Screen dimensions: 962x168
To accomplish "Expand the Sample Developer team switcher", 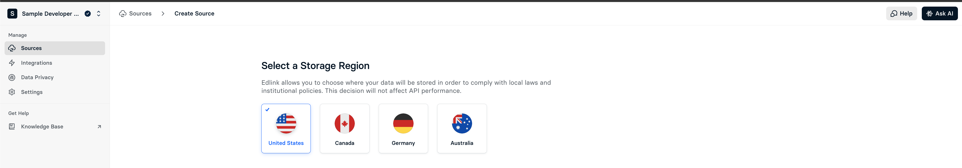I will tap(98, 14).
